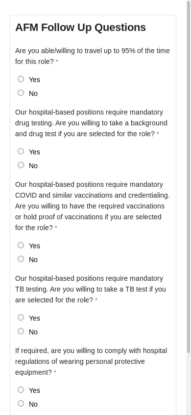Click the mandatory drug testing question text
Screen dimensions: 191x415
point(91,123)
